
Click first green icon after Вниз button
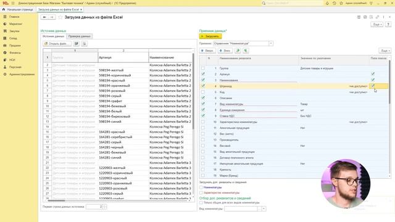pyautogui.click(x=238, y=51)
